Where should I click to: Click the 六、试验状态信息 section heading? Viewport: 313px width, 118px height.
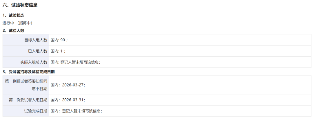coord(20,5)
